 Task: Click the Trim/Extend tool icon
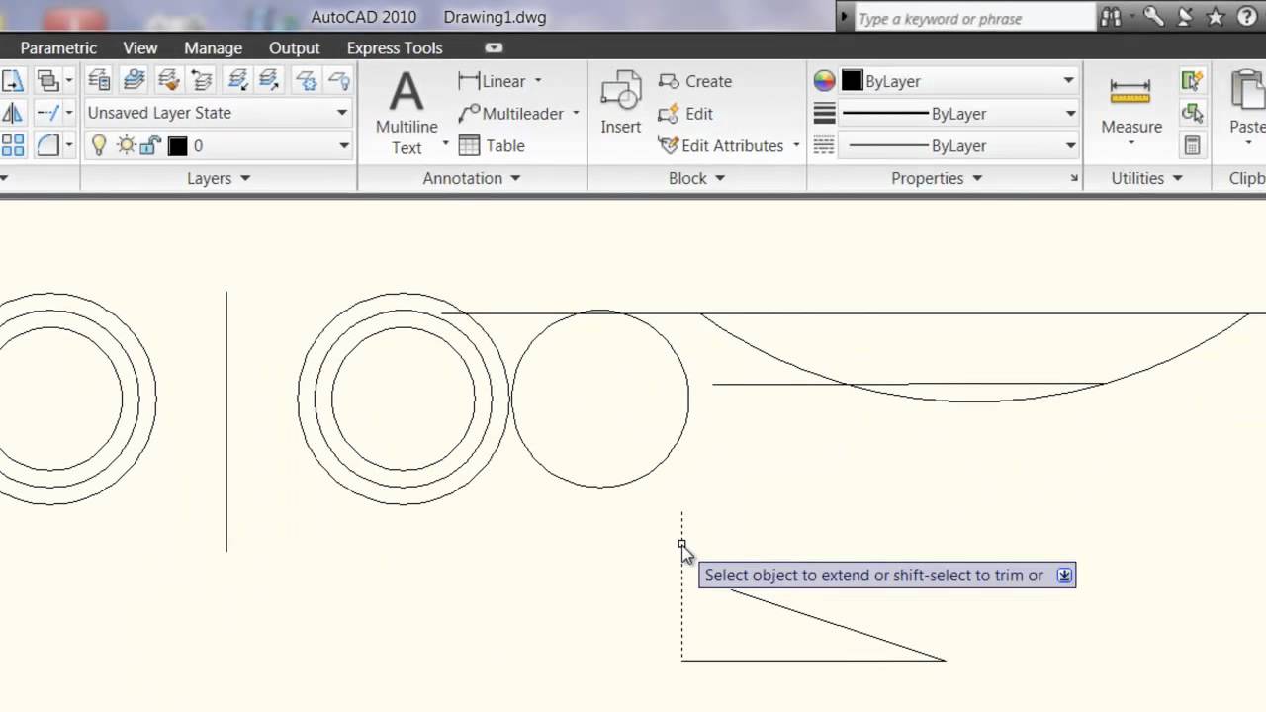pyautogui.click(x=47, y=113)
